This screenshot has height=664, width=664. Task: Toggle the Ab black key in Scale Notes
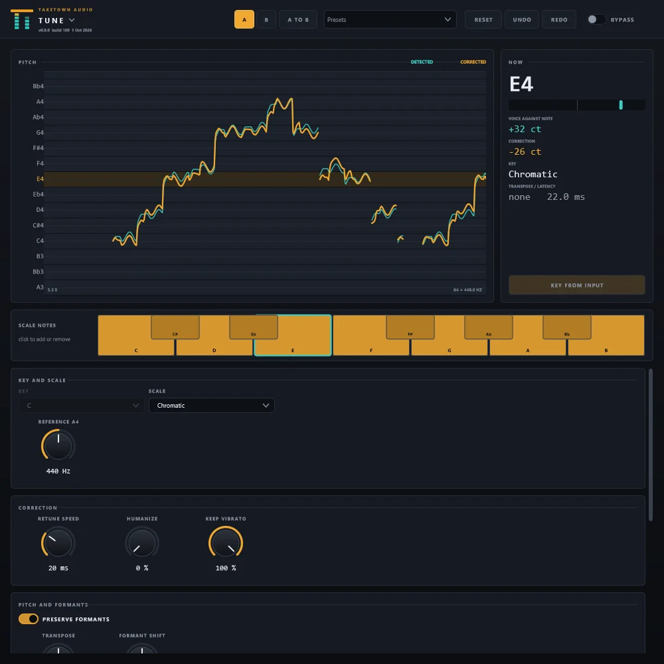[488, 327]
